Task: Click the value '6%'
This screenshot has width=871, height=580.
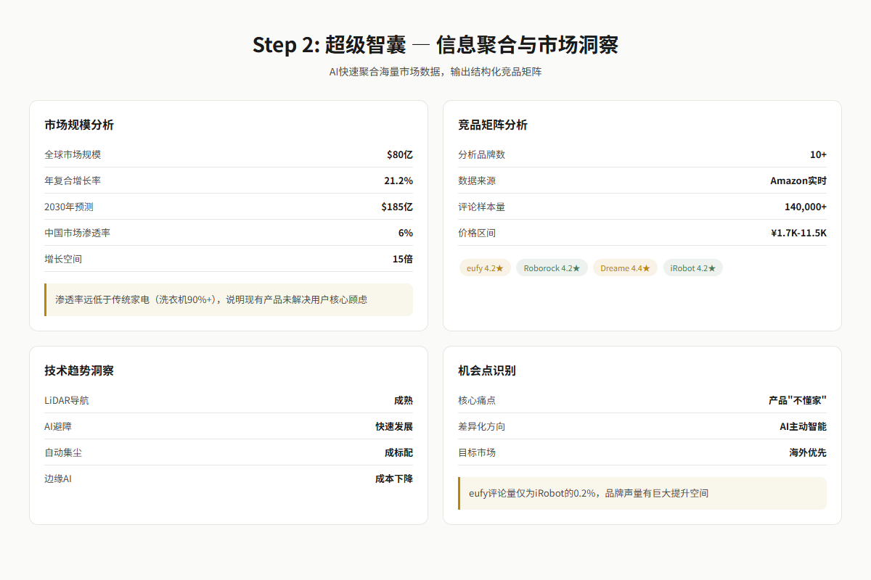Action: [x=406, y=233]
